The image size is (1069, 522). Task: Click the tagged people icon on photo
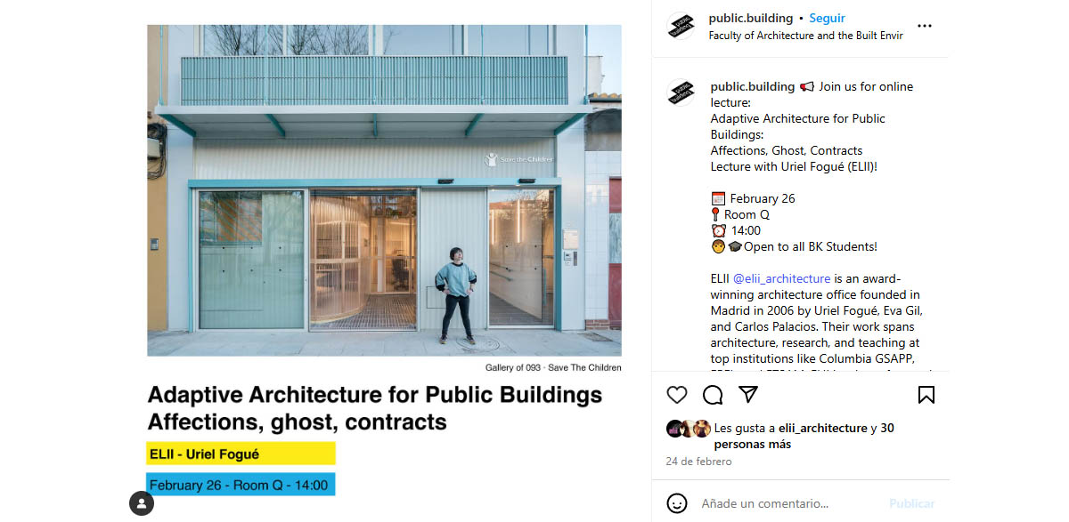[x=142, y=503]
